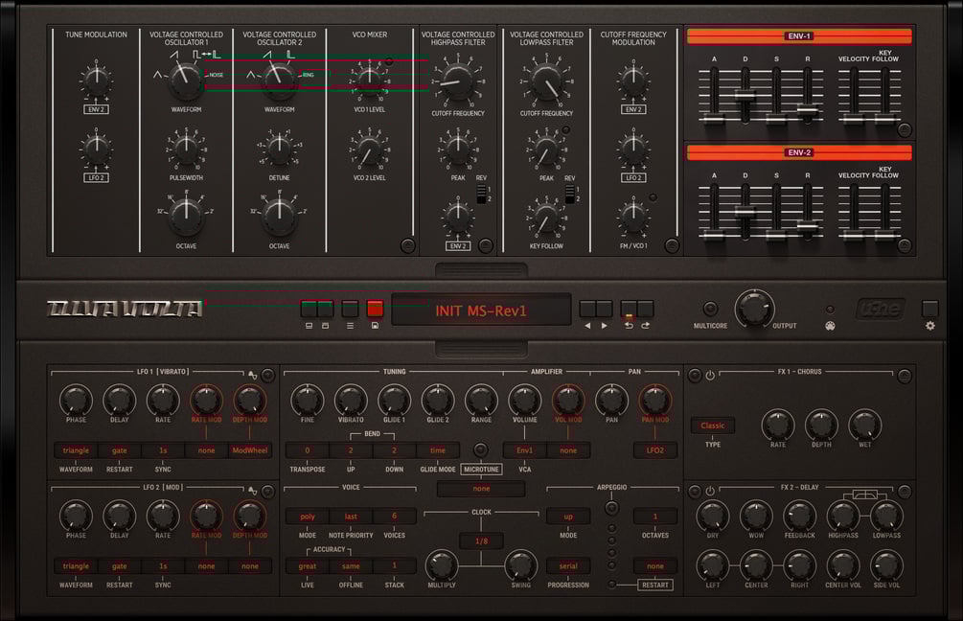Click the Tune Modulation ENV 2 source label
The height and width of the screenshot is (621, 963).
pos(96,109)
